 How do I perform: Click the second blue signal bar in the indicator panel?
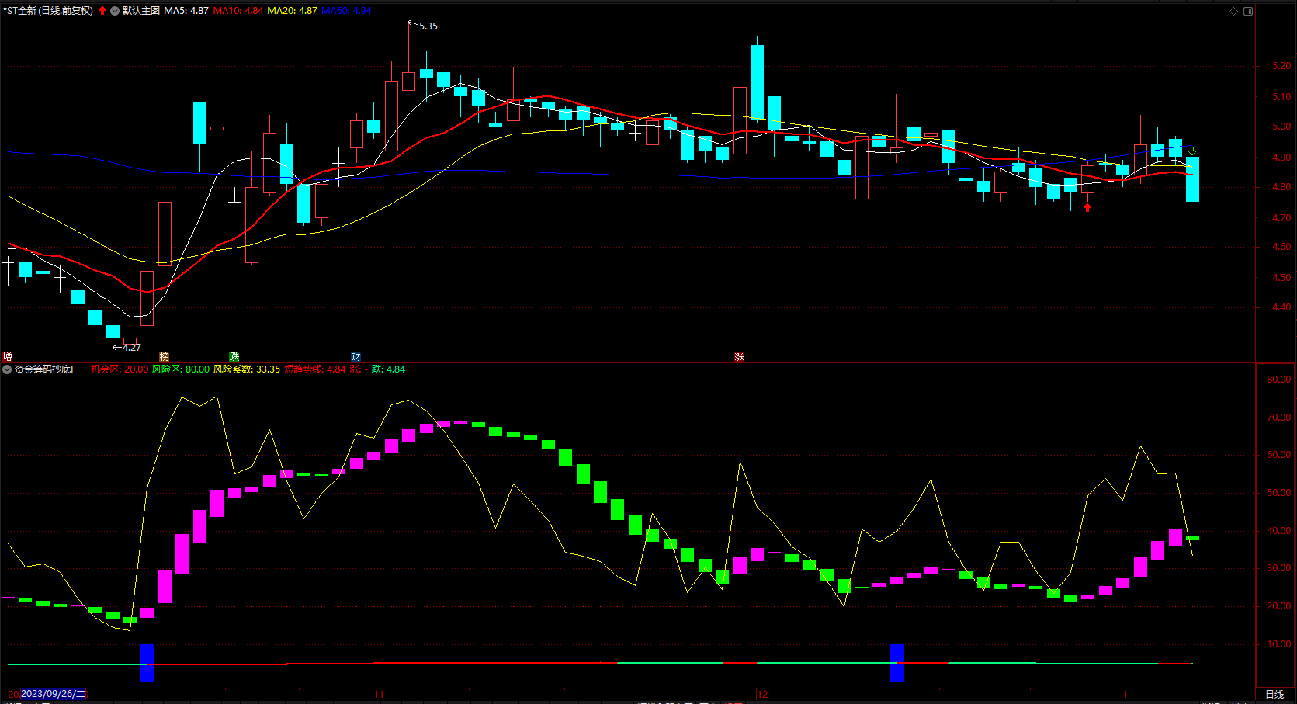click(x=896, y=664)
